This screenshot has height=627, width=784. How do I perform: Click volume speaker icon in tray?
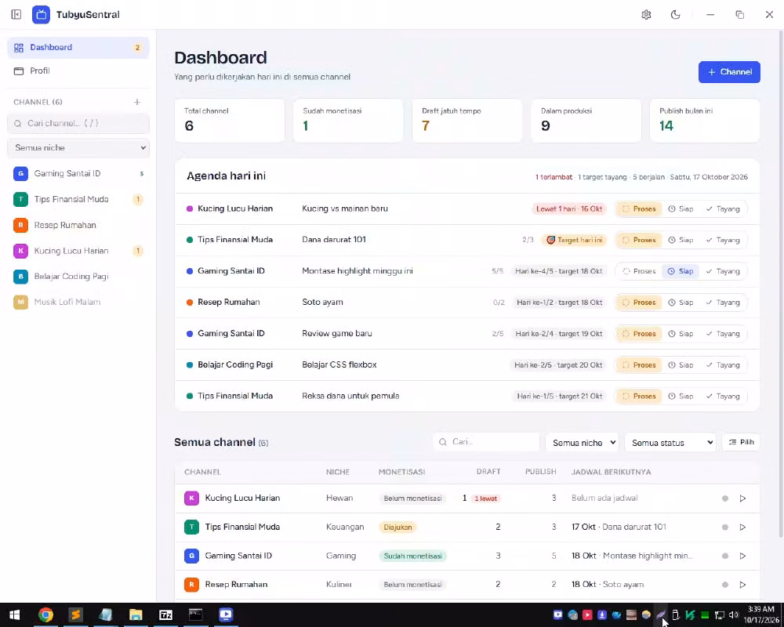pyautogui.click(x=734, y=615)
